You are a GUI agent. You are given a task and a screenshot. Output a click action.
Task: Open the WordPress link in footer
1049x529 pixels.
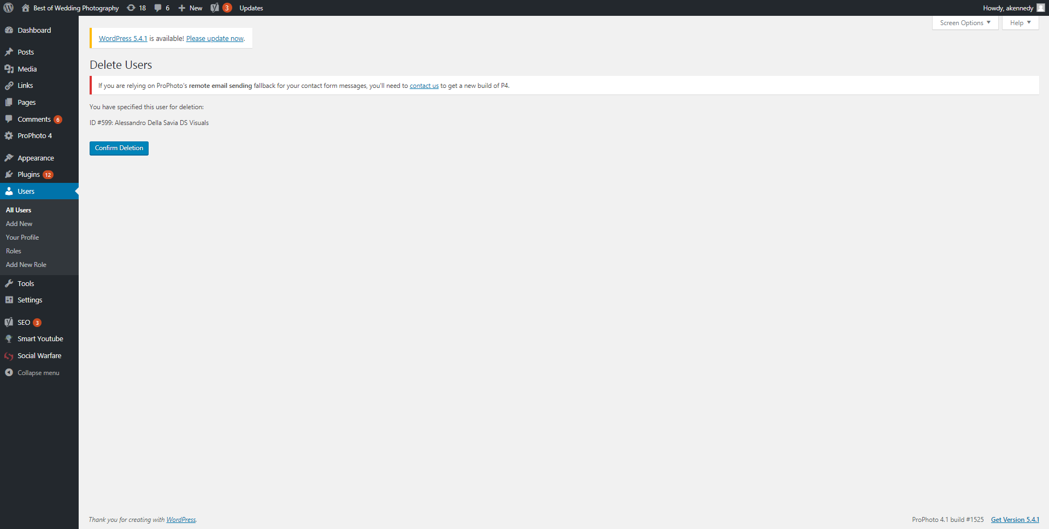pyautogui.click(x=181, y=520)
